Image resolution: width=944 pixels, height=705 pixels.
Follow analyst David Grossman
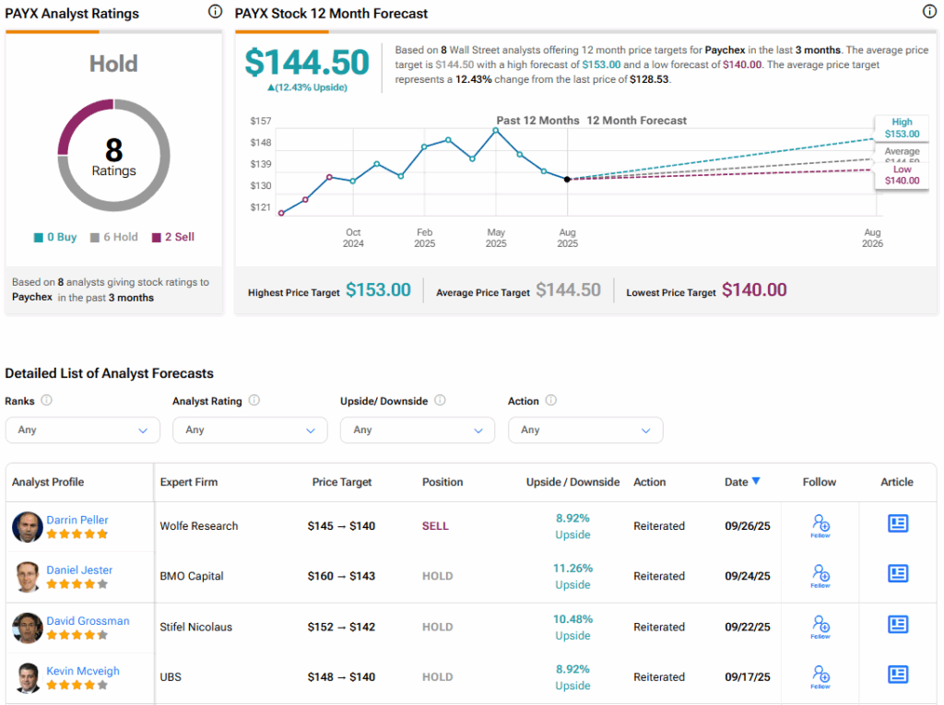pyautogui.click(x=820, y=627)
